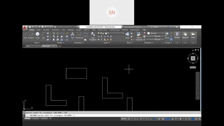Choose the Circle tool
This screenshot has height=126, width=224.
coord(37,35)
